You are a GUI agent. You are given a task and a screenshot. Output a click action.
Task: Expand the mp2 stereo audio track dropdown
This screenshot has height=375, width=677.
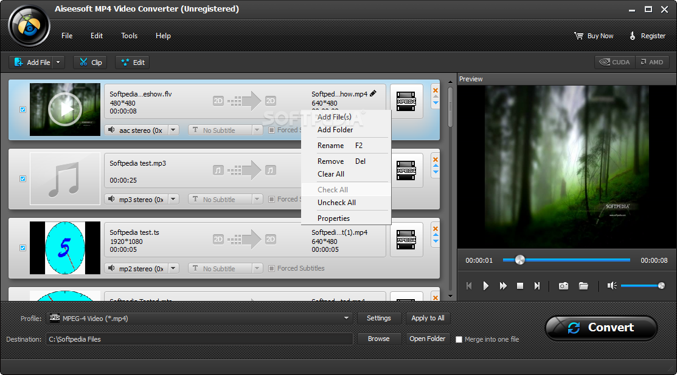pyautogui.click(x=173, y=268)
